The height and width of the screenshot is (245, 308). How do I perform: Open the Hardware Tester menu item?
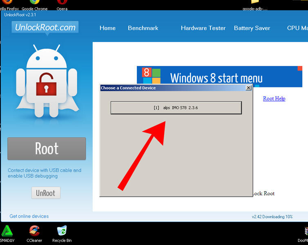pos(203,28)
